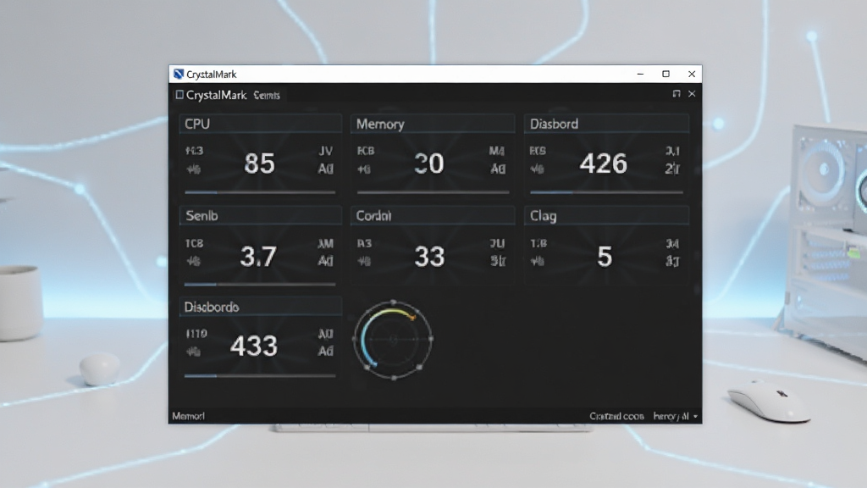Click the leftmost label in the bottom status bar
The image size is (867, 488).
189,416
